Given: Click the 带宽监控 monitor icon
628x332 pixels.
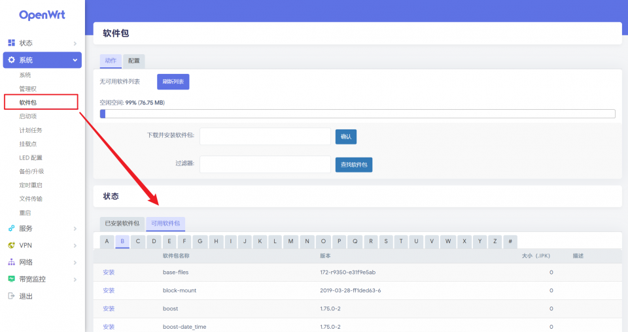Looking at the screenshot, I should (x=11, y=279).
